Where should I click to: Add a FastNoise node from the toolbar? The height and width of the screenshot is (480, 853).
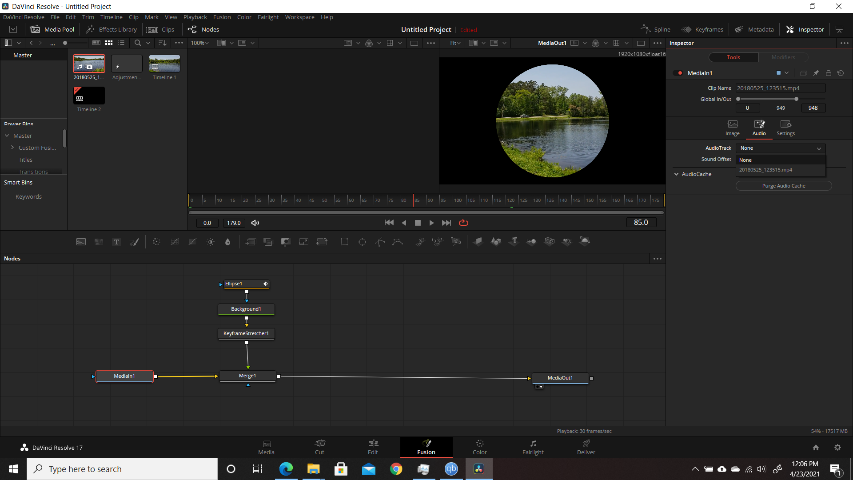click(99, 242)
